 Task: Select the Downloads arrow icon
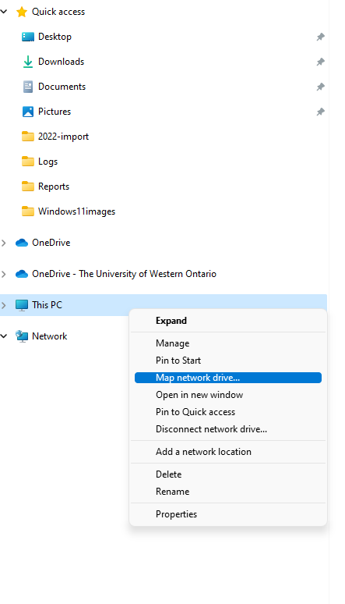coord(28,62)
